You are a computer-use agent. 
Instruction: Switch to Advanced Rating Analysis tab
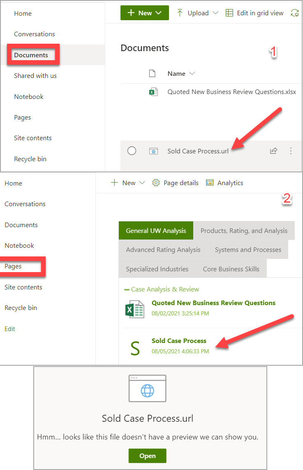[x=163, y=250]
